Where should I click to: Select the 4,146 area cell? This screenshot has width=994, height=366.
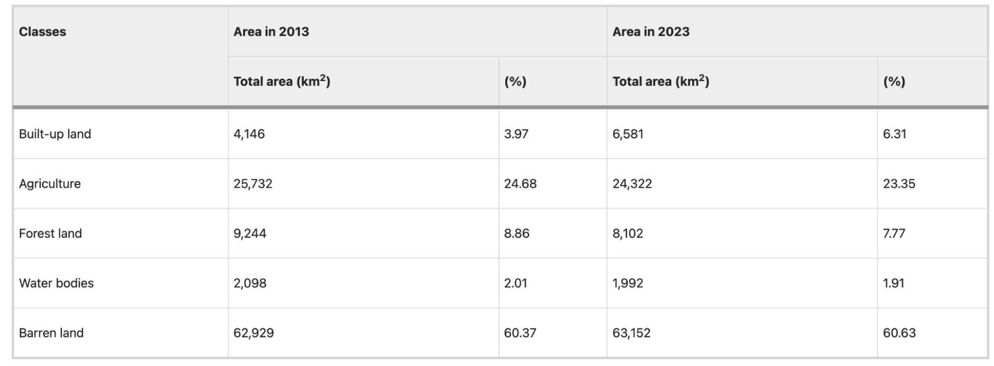tap(249, 134)
